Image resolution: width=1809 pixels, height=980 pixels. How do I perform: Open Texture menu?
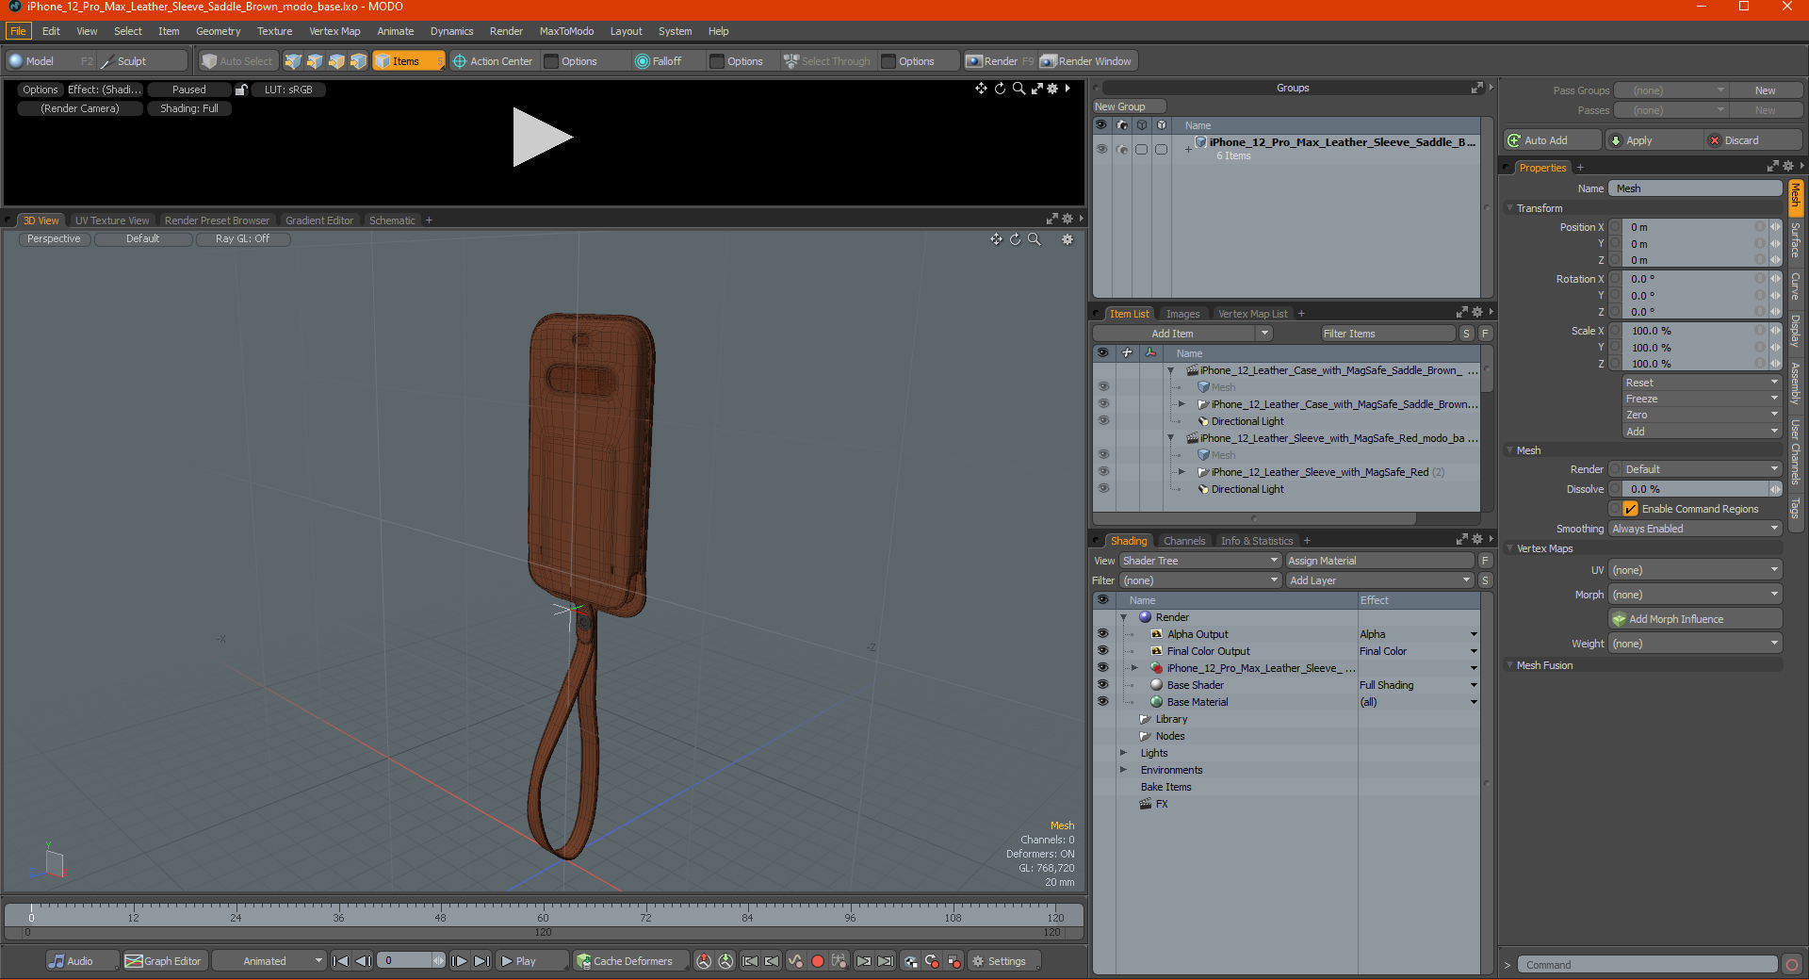[x=274, y=31]
